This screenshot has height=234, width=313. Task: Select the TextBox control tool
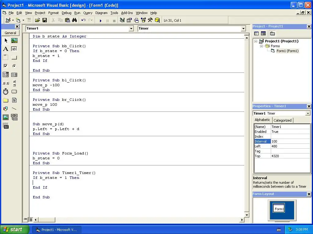[14, 49]
